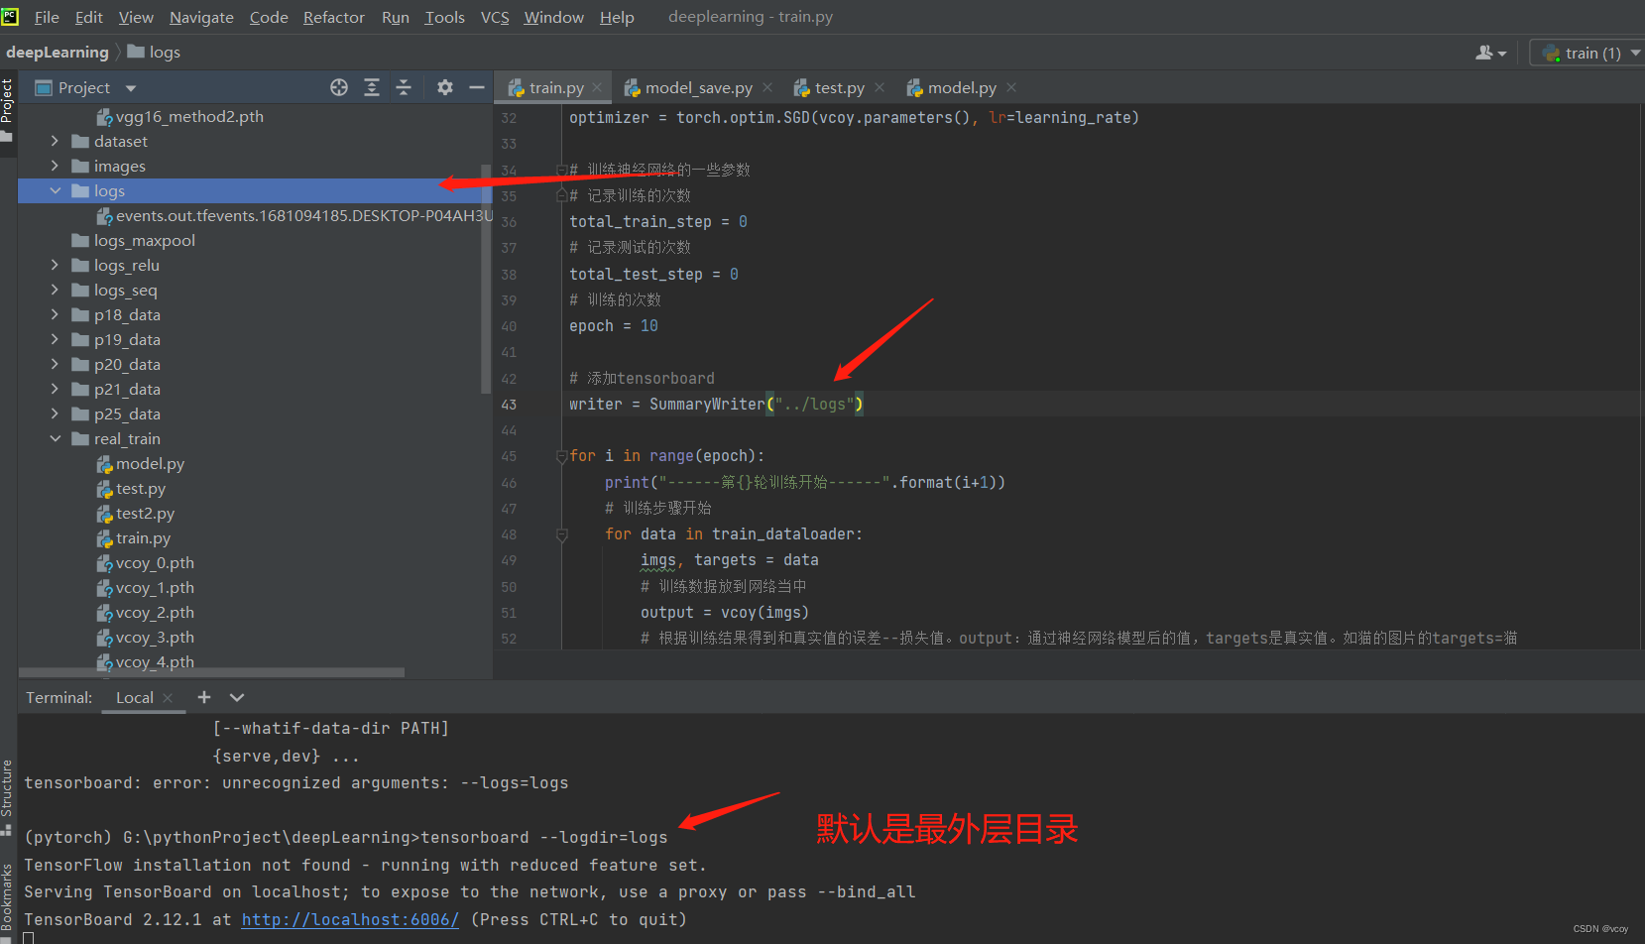Close the model.py editor tab
This screenshot has height=944, width=1645.
click(x=1011, y=87)
